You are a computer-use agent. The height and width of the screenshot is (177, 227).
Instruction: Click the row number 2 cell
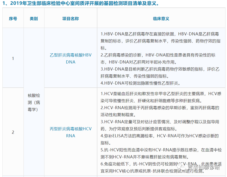(x=13, y=132)
